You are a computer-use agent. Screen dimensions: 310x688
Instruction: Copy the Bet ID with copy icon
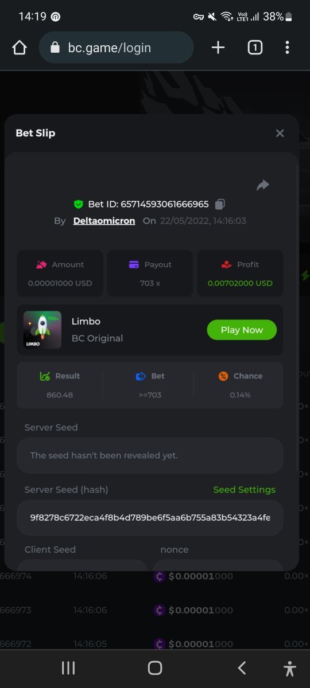click(220, 204)
